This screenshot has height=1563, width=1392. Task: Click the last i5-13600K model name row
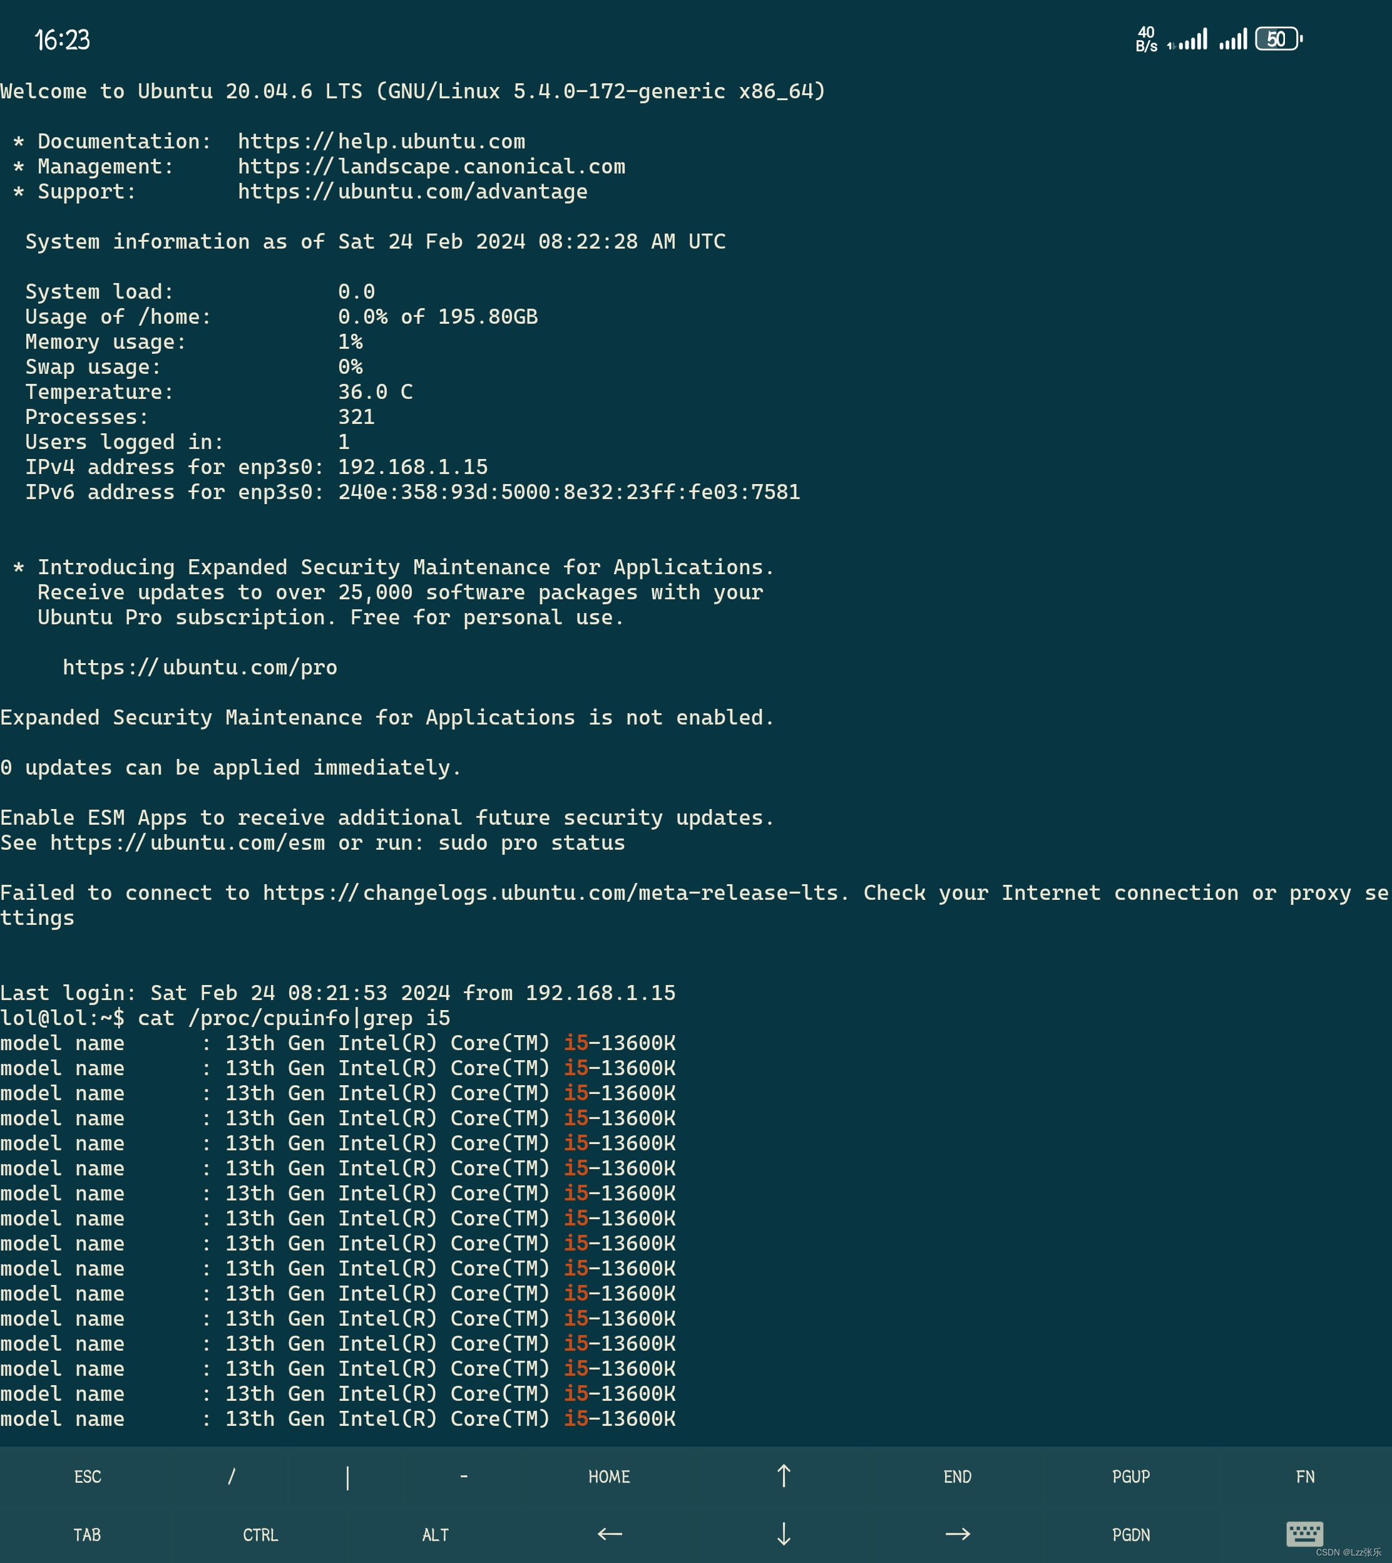coord(337,1419)
